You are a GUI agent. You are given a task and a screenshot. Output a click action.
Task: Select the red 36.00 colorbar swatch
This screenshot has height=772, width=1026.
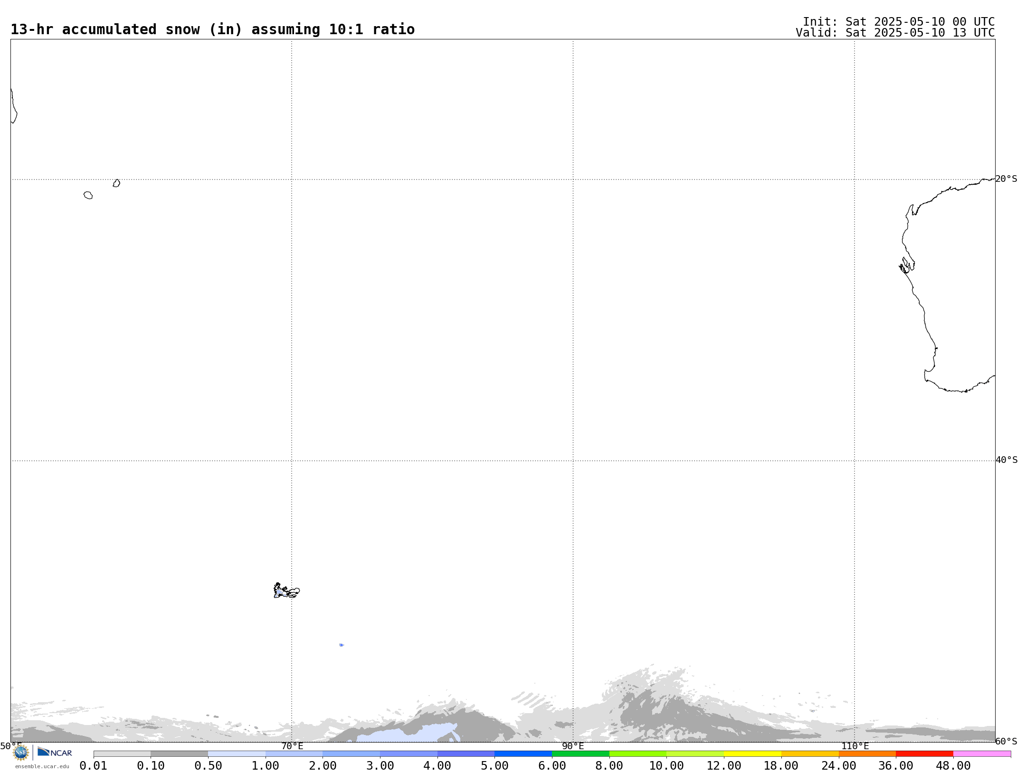pos(924,754)
